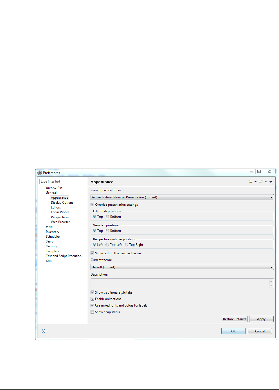Image resolution: width=279 pixels, height=390 pixels.
Task: Close the Preferences window
Action: 269,171
